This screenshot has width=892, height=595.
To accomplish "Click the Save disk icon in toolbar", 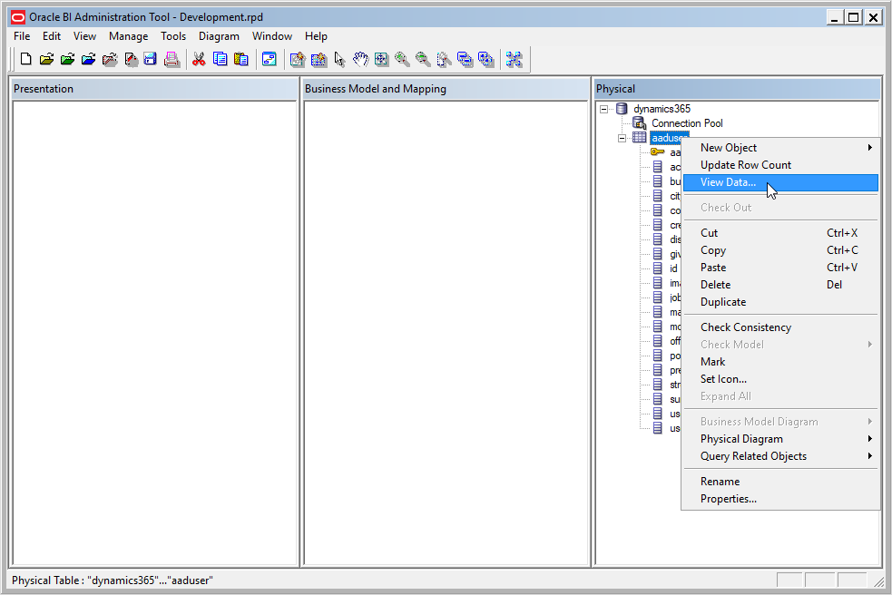I will pyautogui.click(x=151, y=60).
